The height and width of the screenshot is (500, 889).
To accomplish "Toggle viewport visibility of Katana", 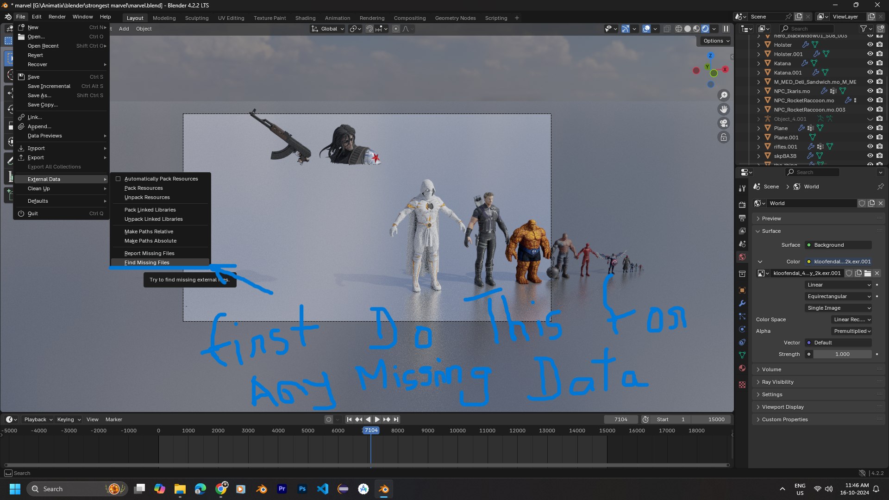I will [x=870, y=63].
